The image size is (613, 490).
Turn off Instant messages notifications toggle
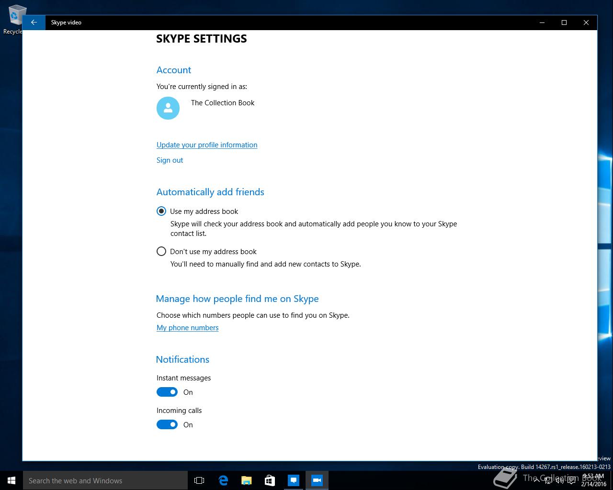pyautogui.click(x=167, y=392)
